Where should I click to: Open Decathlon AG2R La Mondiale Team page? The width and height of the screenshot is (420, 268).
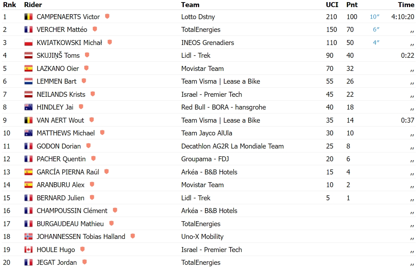[x=233, y=146]
